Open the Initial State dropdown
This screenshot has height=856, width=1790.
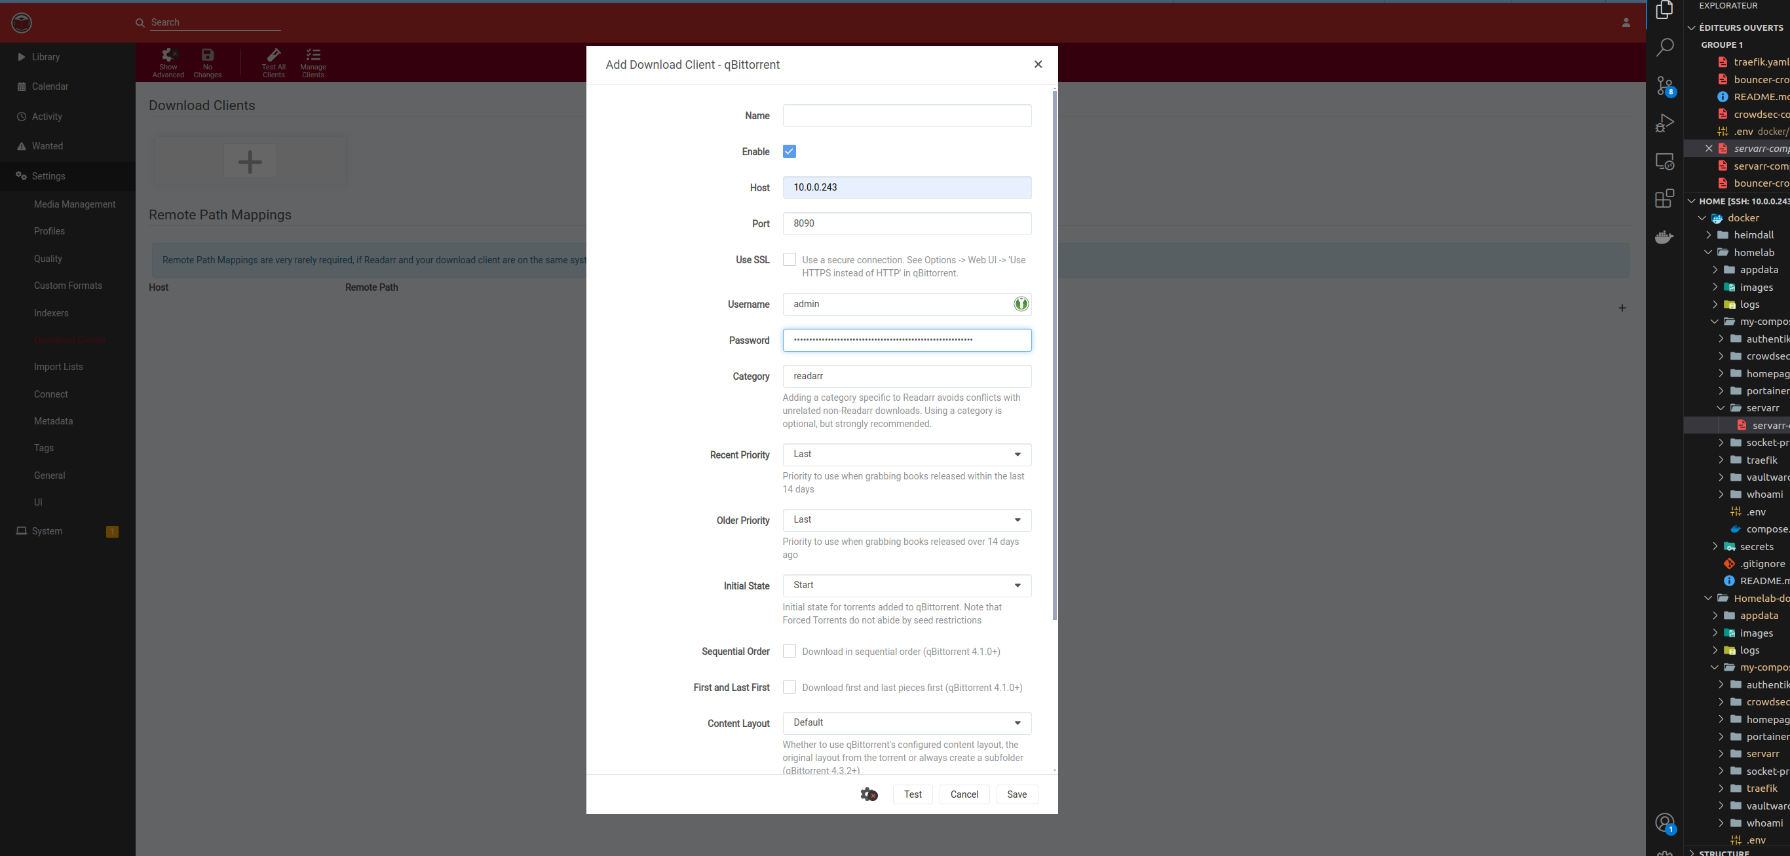907,585
